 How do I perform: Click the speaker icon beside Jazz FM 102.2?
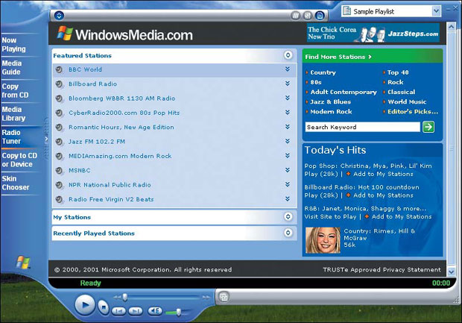pyautogui.click(x=59, y=142)
